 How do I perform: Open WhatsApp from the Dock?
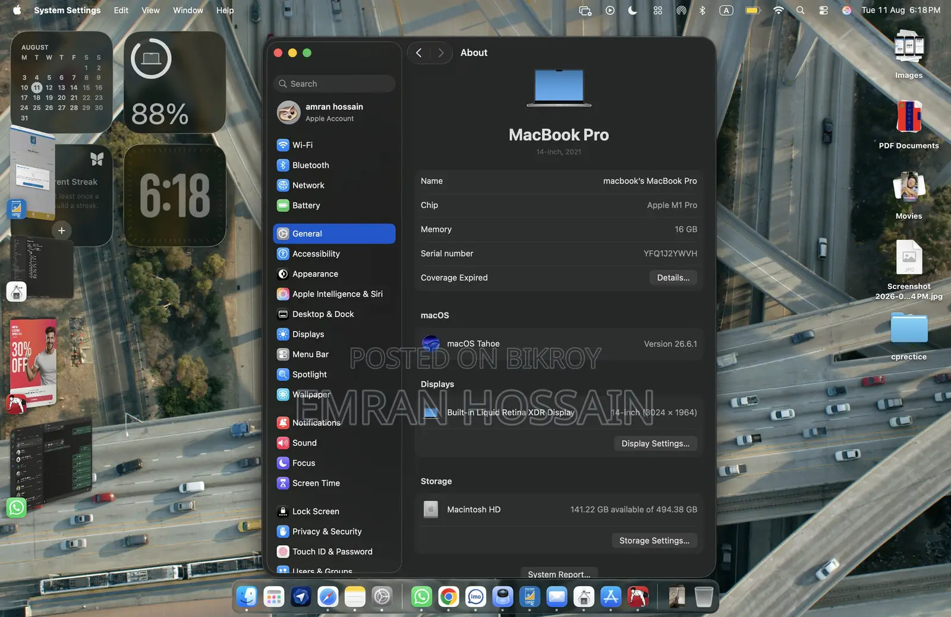pos(421,596)
